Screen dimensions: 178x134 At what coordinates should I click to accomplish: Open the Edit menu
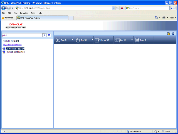point(9,13)
